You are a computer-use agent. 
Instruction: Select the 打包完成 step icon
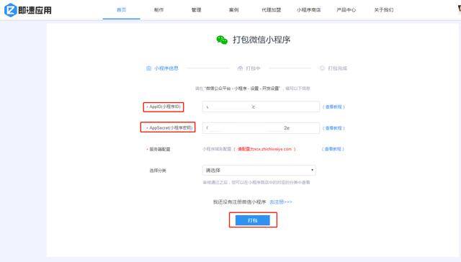coord(322,68)
